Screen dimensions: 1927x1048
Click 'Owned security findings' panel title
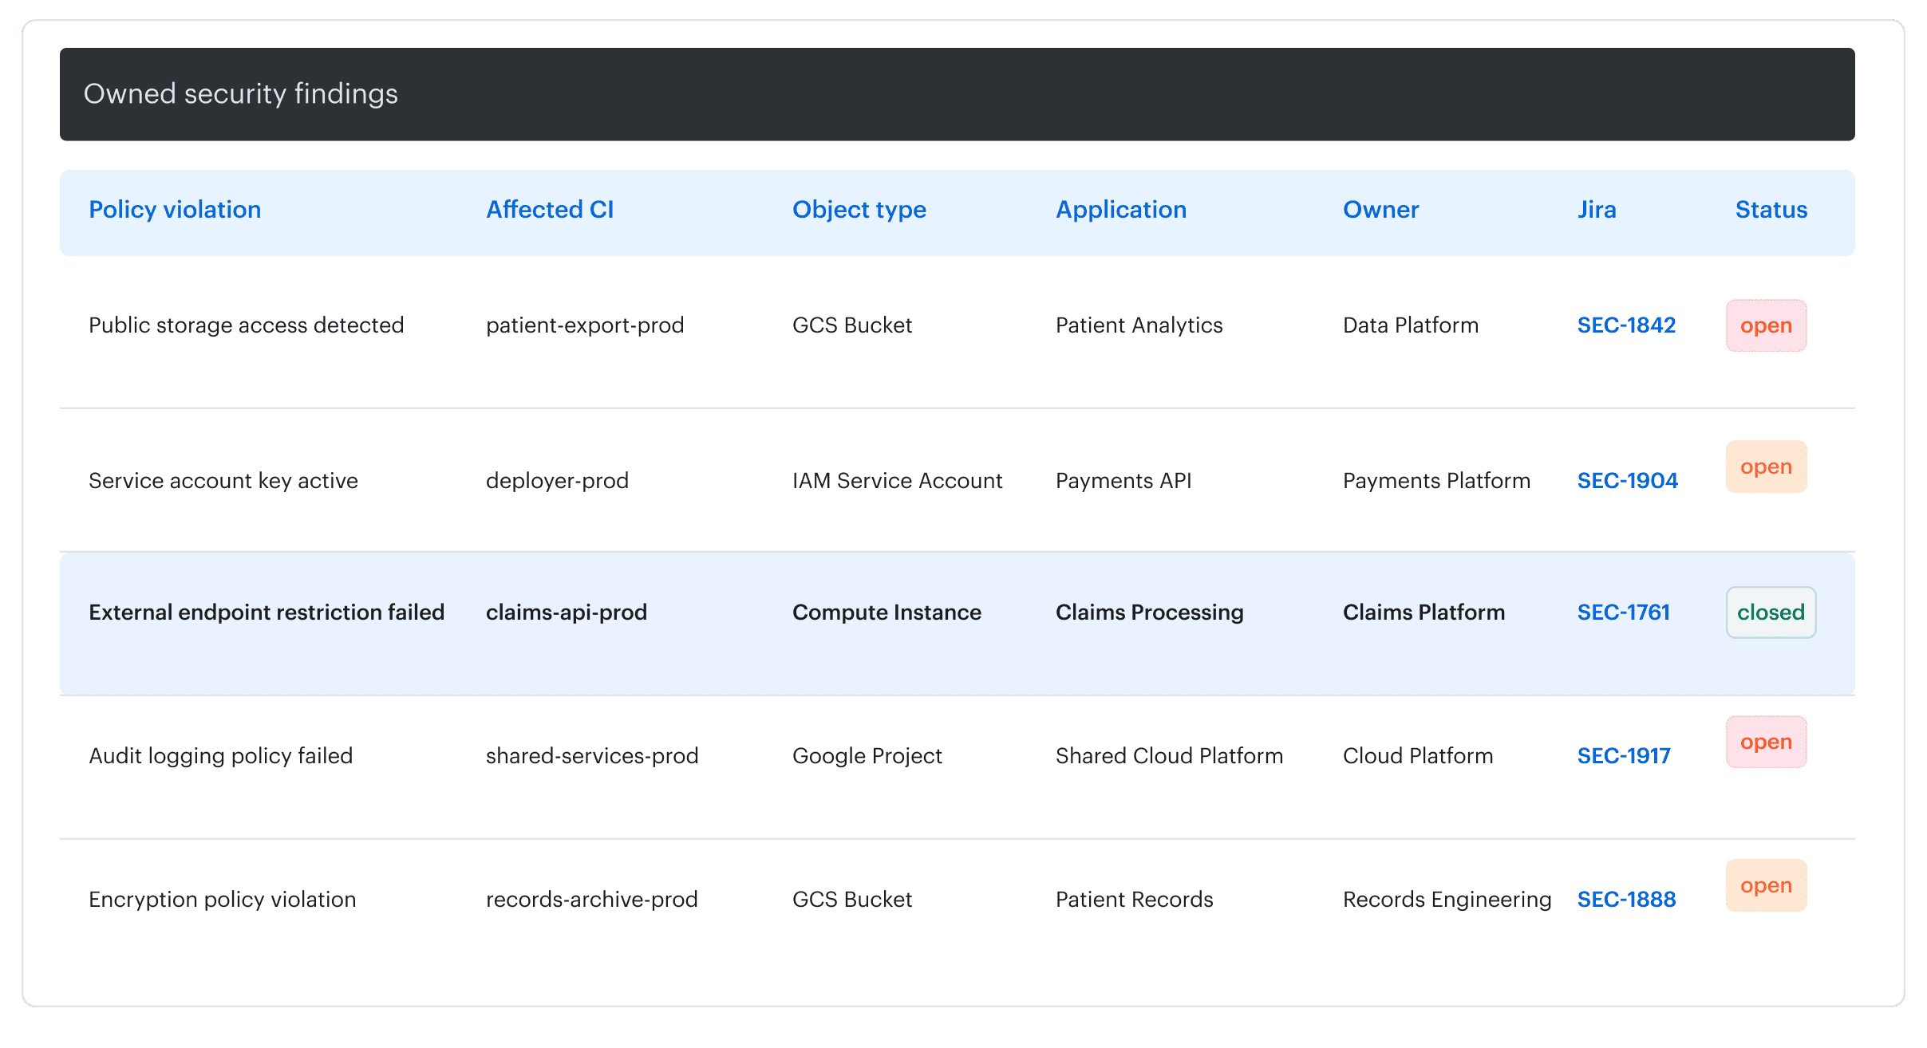pyautogui.click(x=241, y=94)
